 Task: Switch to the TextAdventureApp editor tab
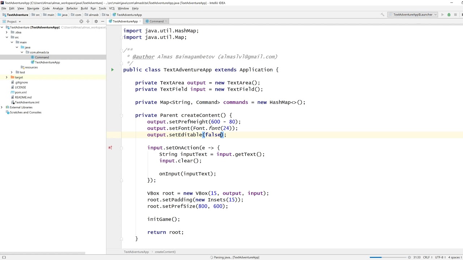tap(125, 21)
